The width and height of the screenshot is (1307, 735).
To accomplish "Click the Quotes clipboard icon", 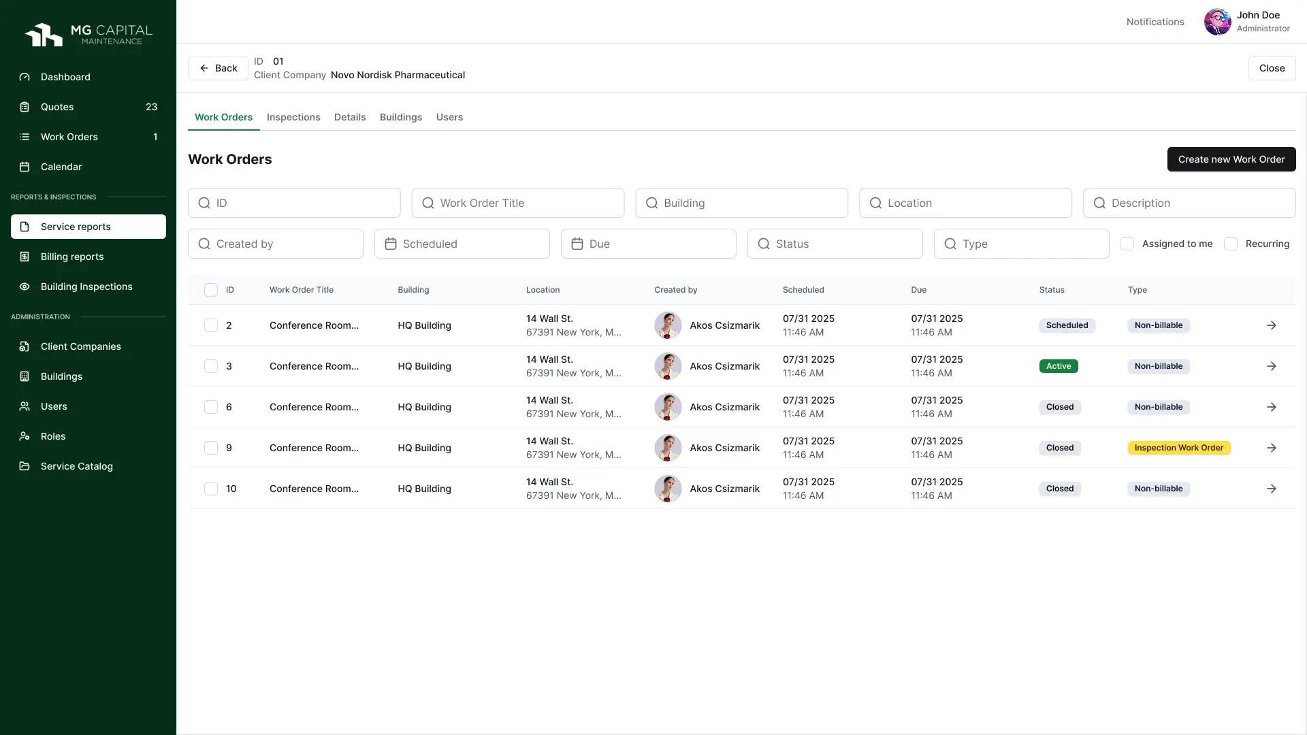I will click(25, 107).
